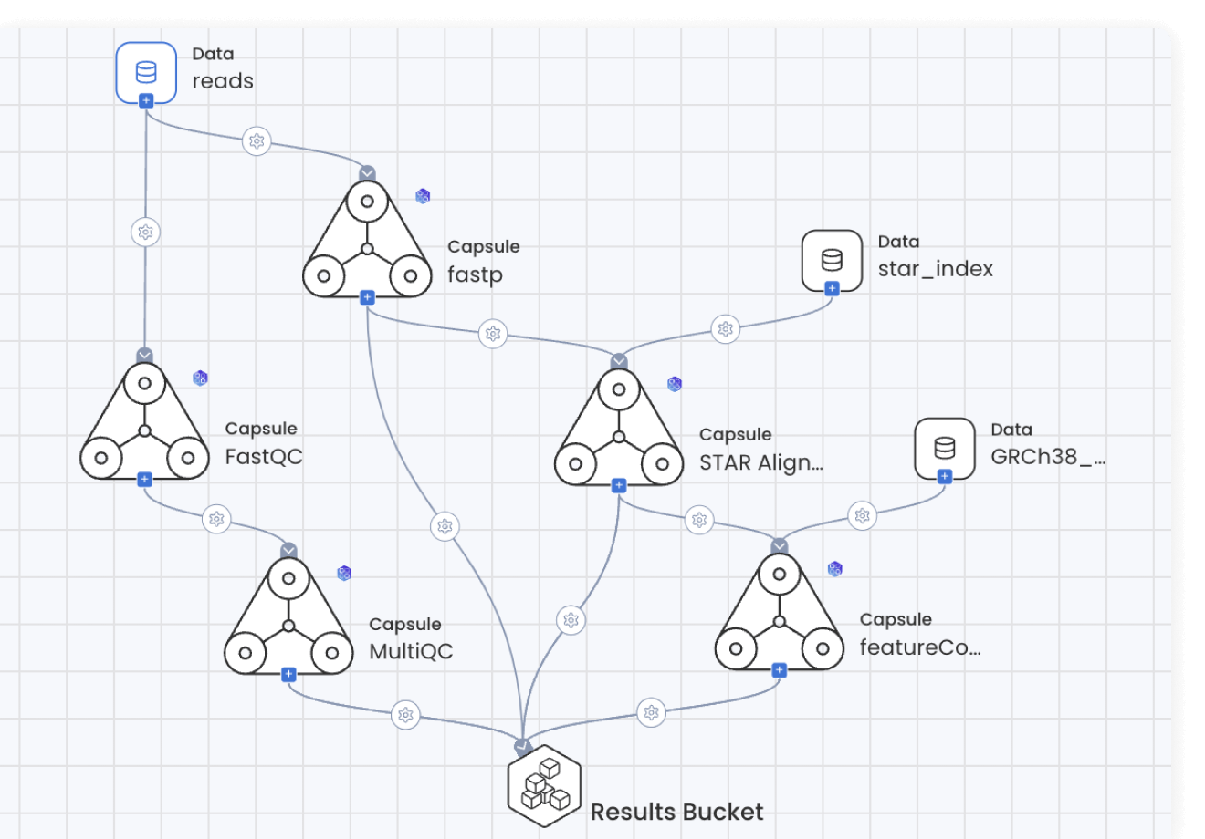Select the star_index data asset icon
This screenshot has width=1205, height=839.
coord(832,260)
